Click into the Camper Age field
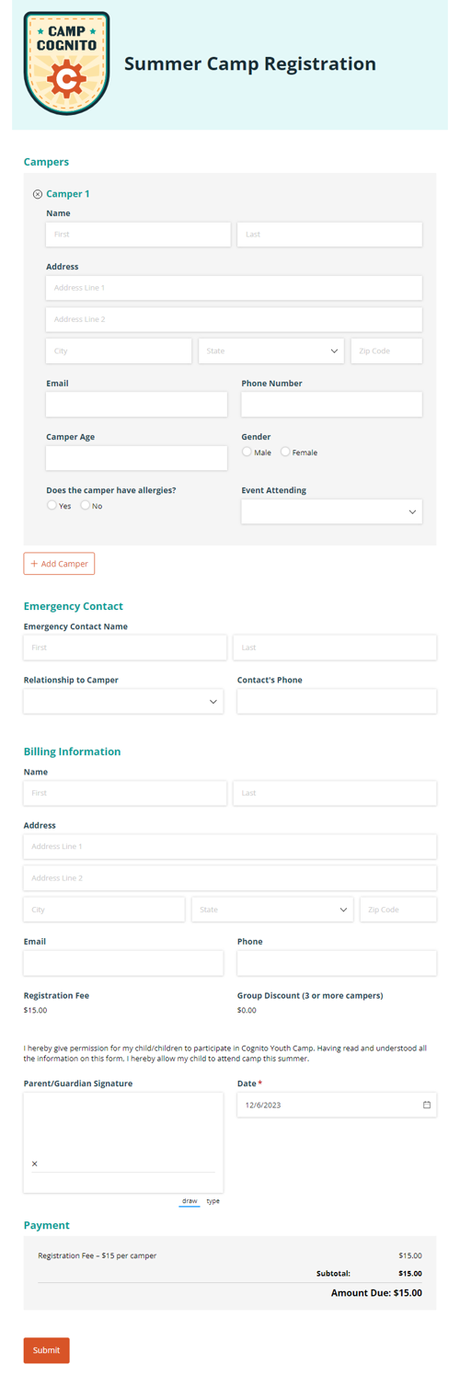The image size is (460, 1375). click(x=136, y=458)
